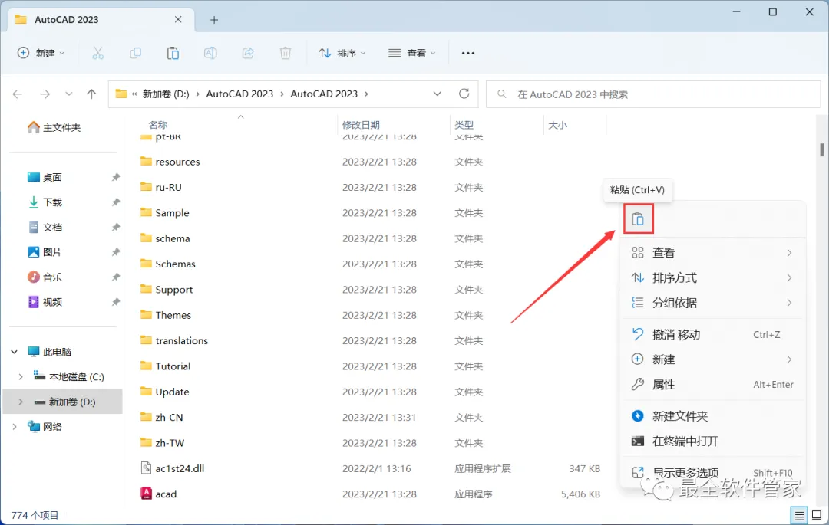Screen dimensions: 829x525
Task: Expand the address bar history dropdown
Action: (x=438, y=94)
